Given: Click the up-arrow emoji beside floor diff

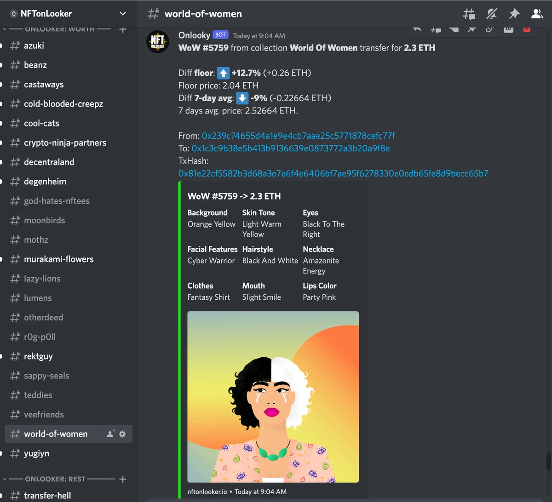Looking at the screenshot, I should tap(223, 73).
